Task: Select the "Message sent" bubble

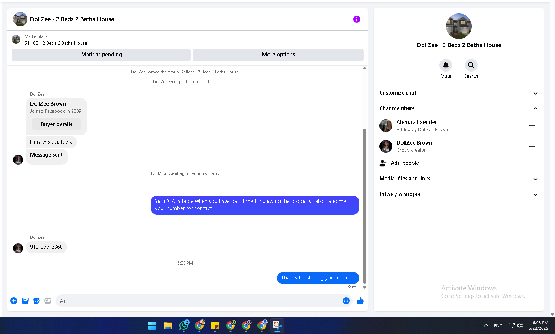Action: pos(47,157)
